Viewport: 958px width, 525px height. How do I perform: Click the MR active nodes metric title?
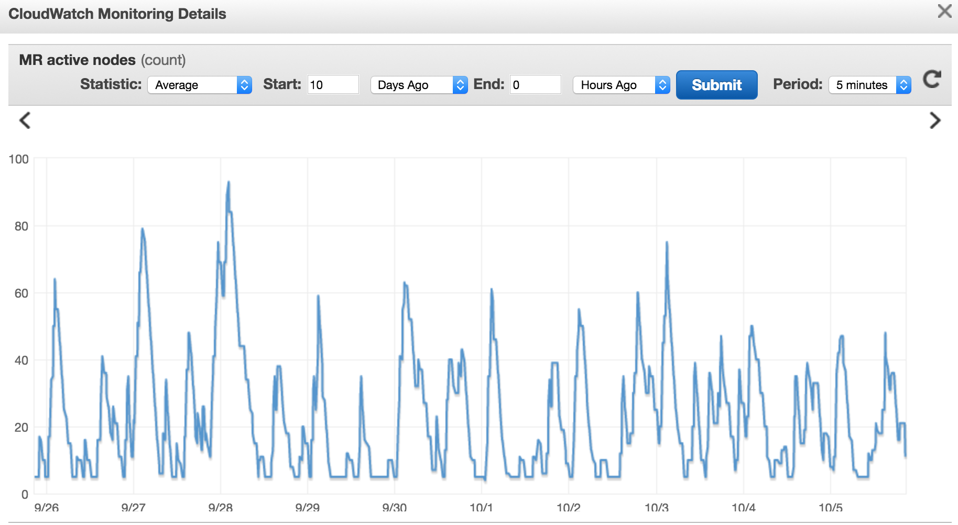pyautogui.click(x=78, y=60)
